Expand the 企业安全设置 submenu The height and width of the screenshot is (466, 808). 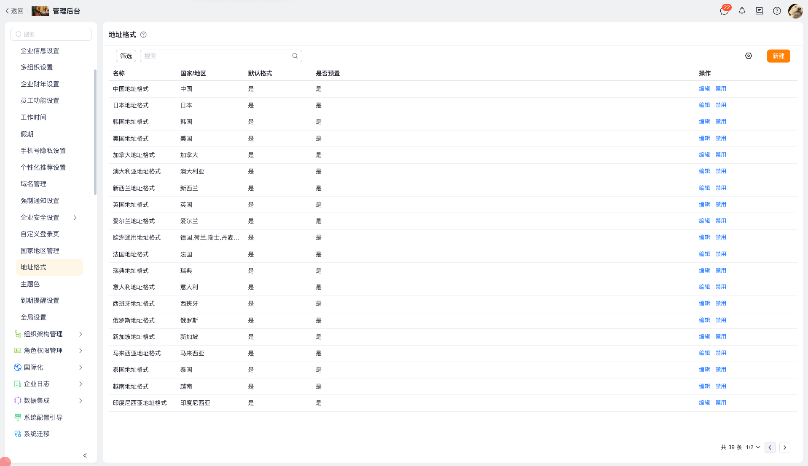[x=75, y=218]
